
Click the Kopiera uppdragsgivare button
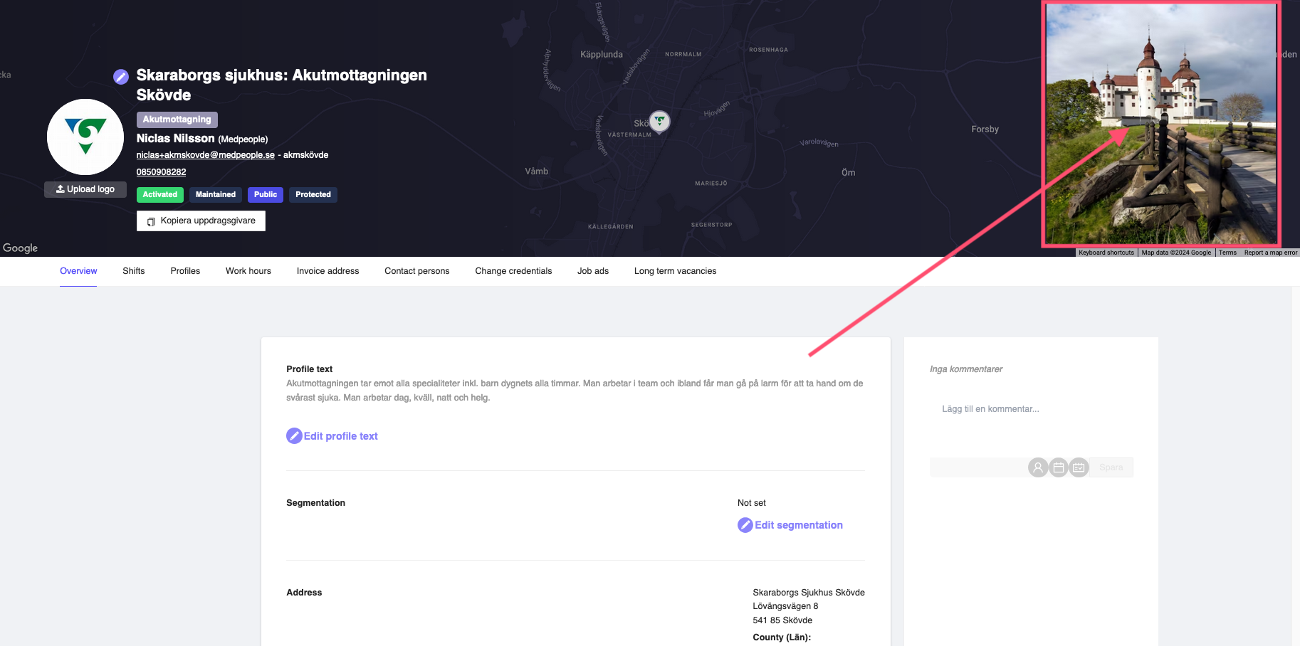tap(201, 221)
